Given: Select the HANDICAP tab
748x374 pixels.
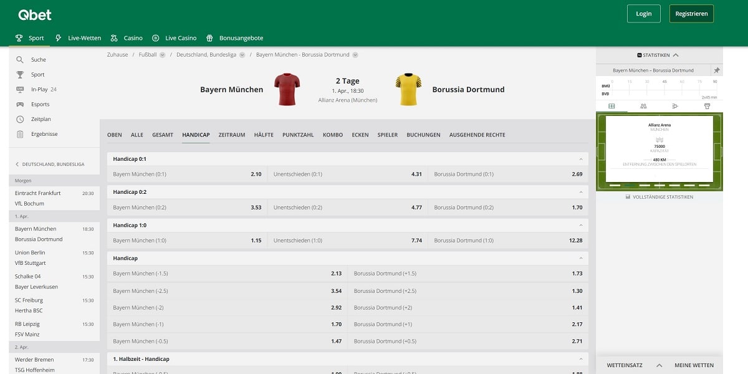Looking at the screenshot, I should pos(196,135).
